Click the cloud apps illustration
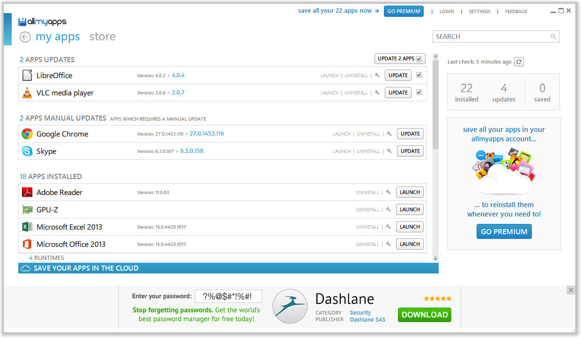This screenshot has width=581, height=338. [504, 171]
